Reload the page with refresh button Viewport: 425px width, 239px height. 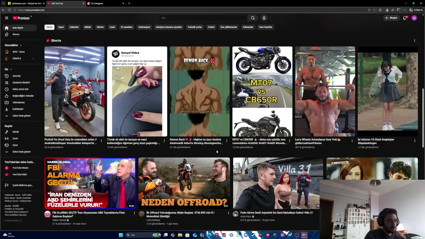[9, 10]
